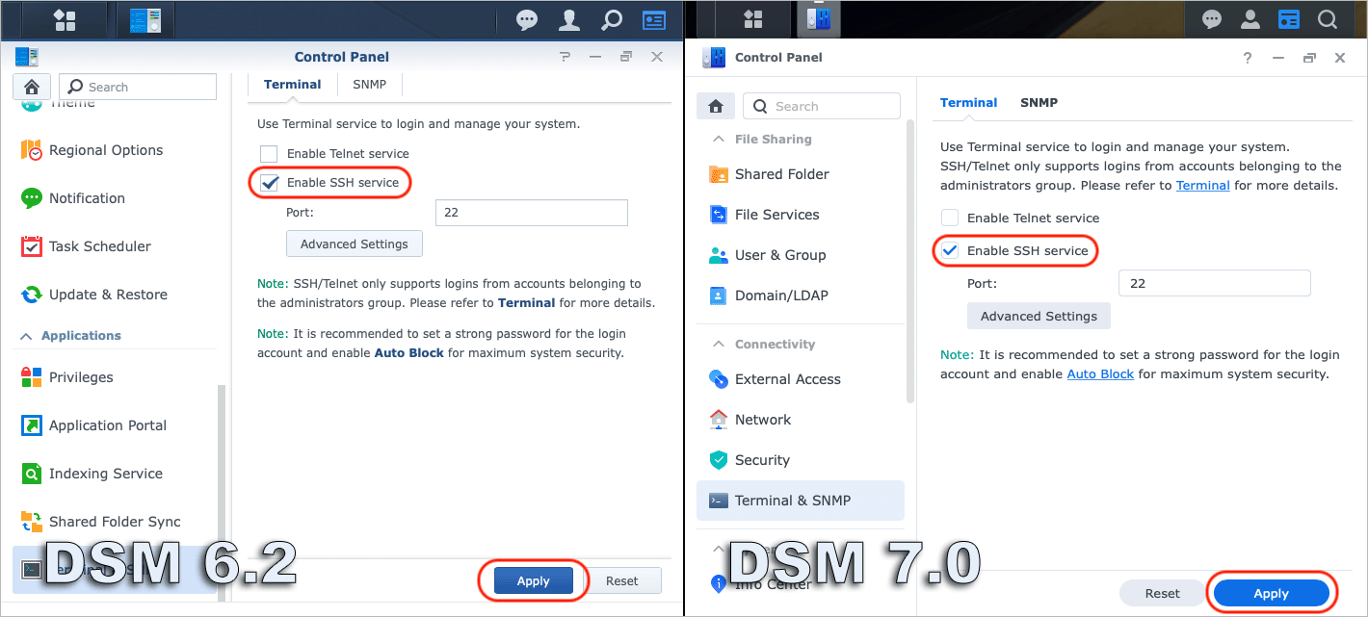Open notifications chat icon in DSM 7.0
Viewport: 1368px width, 617px height.
1211,19
